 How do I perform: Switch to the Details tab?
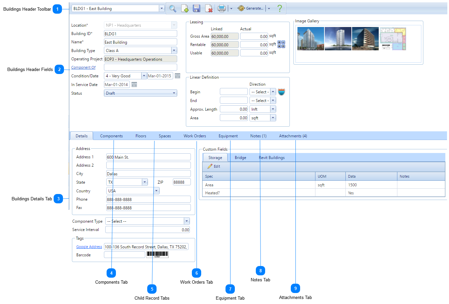(82, 136)
